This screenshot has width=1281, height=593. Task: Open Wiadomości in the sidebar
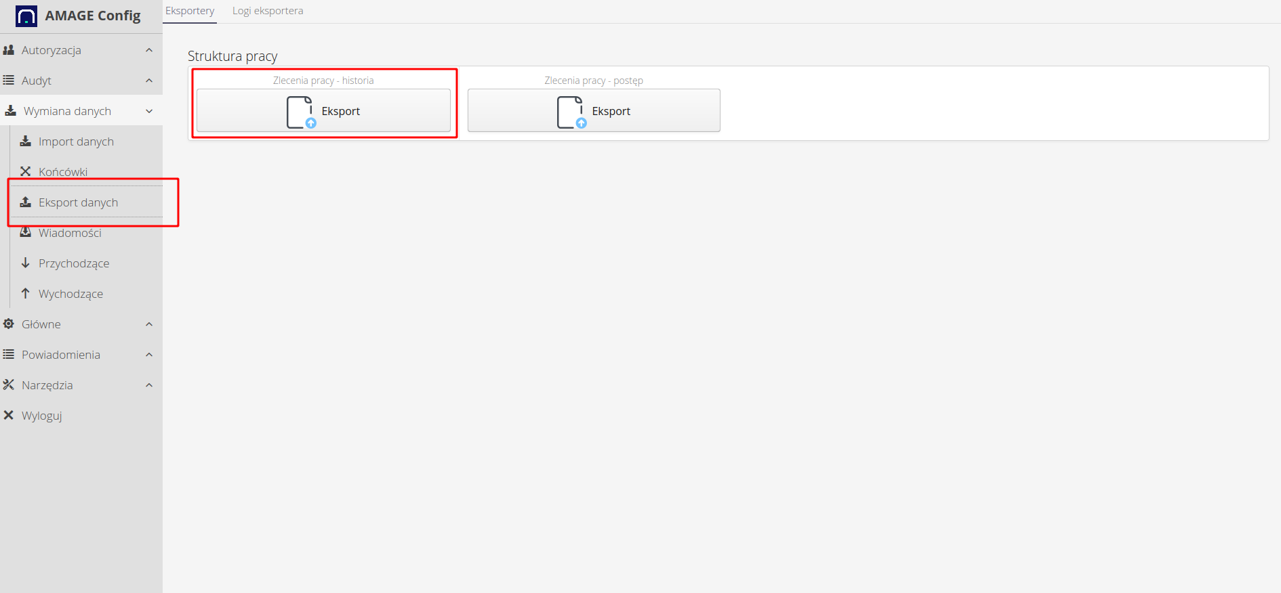pyautogui.click(x=70, y=233)
